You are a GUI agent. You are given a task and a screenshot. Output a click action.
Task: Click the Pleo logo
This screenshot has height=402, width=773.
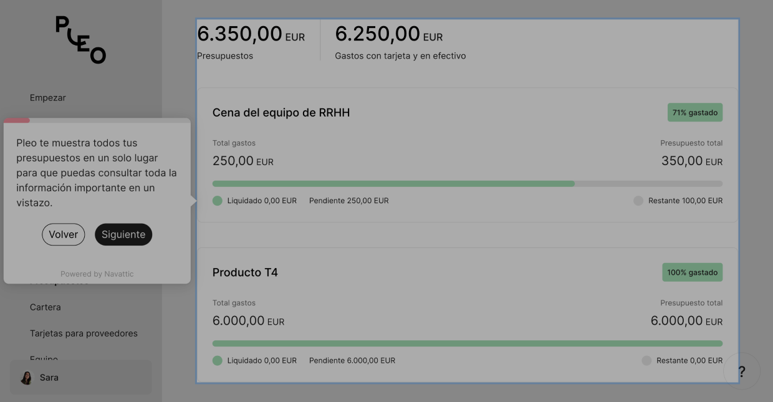(x=81, y=40)
